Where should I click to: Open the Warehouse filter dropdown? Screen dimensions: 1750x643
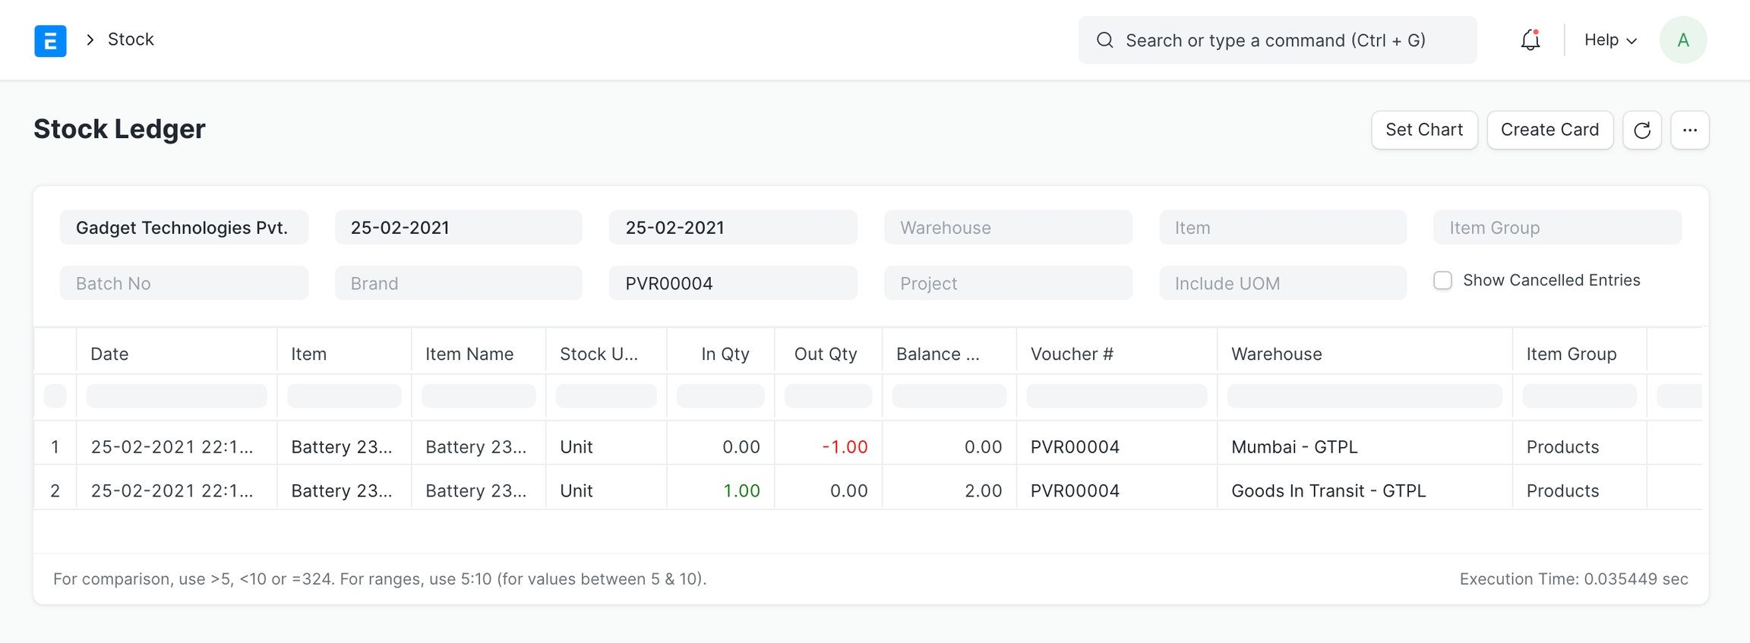[1007, 228]
